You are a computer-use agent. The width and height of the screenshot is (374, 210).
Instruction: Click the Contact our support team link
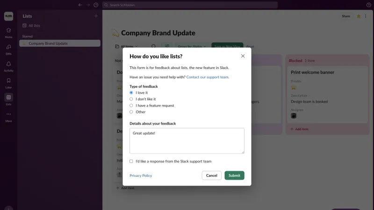[207, 77]
